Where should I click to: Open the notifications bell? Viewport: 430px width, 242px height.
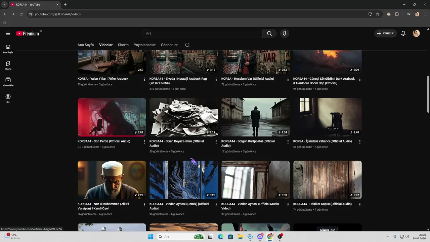click(x=403, y=33)
